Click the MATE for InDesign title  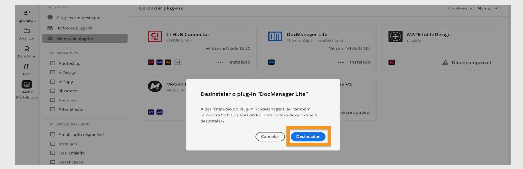[429, 34]
